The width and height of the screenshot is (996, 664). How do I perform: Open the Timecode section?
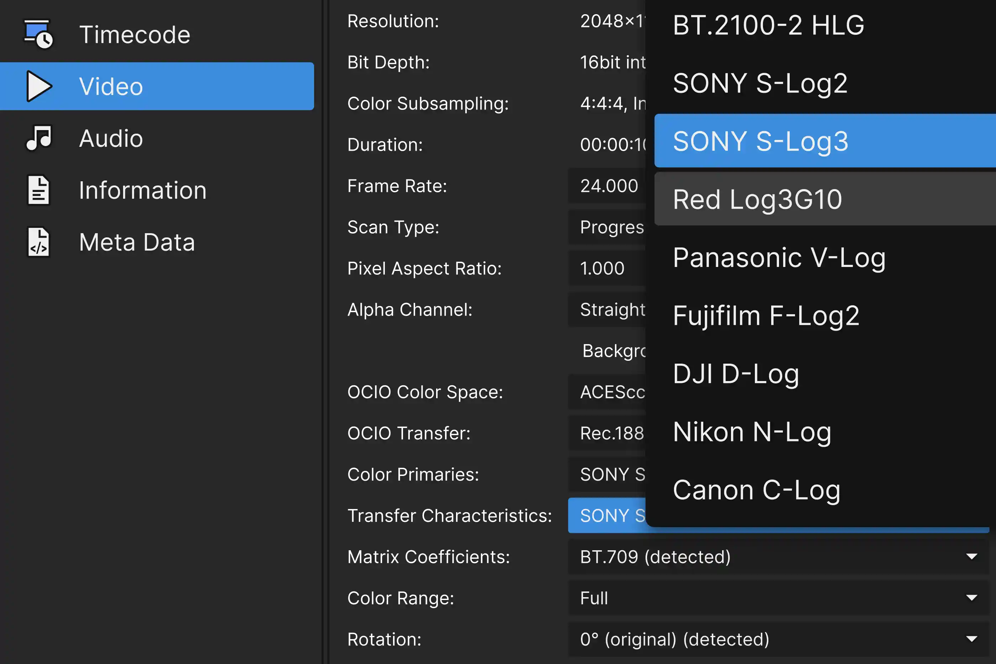coord(157,34)
